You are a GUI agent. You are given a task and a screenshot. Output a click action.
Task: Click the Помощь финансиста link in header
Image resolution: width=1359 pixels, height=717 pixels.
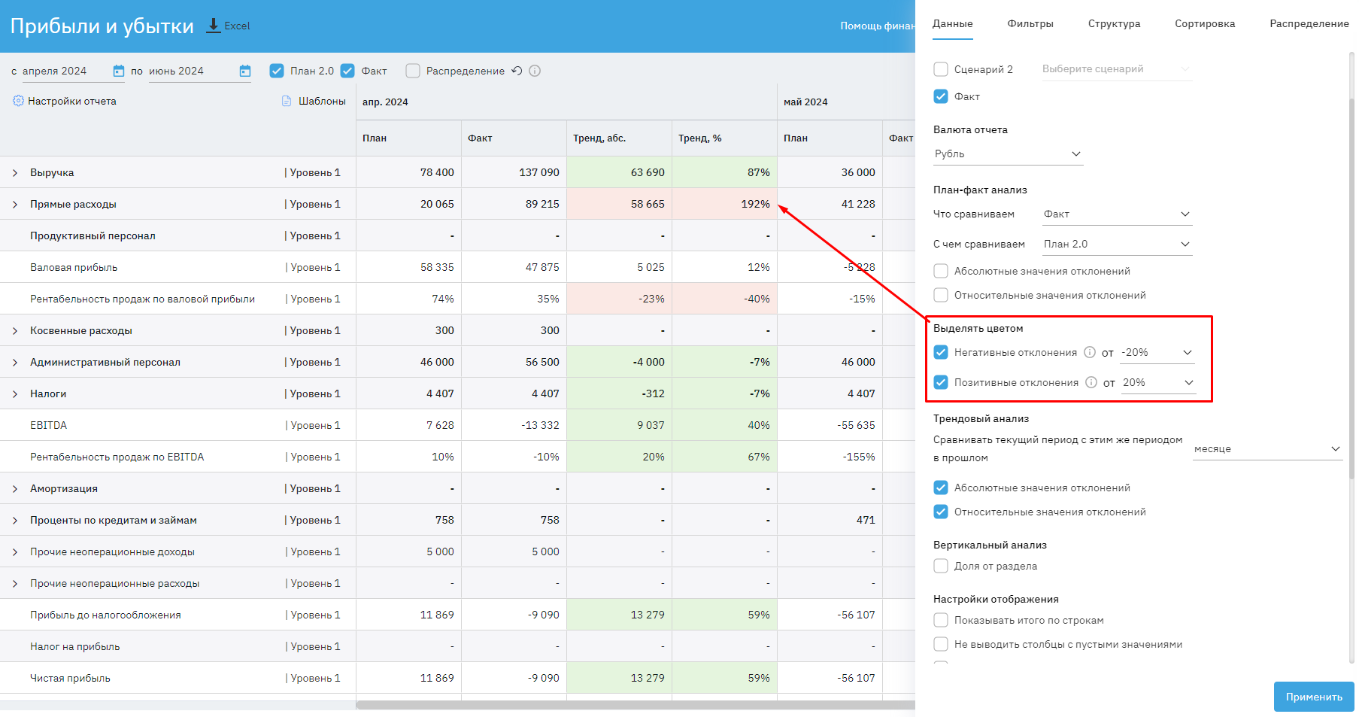pyautogui.click(x=877, y=26)
